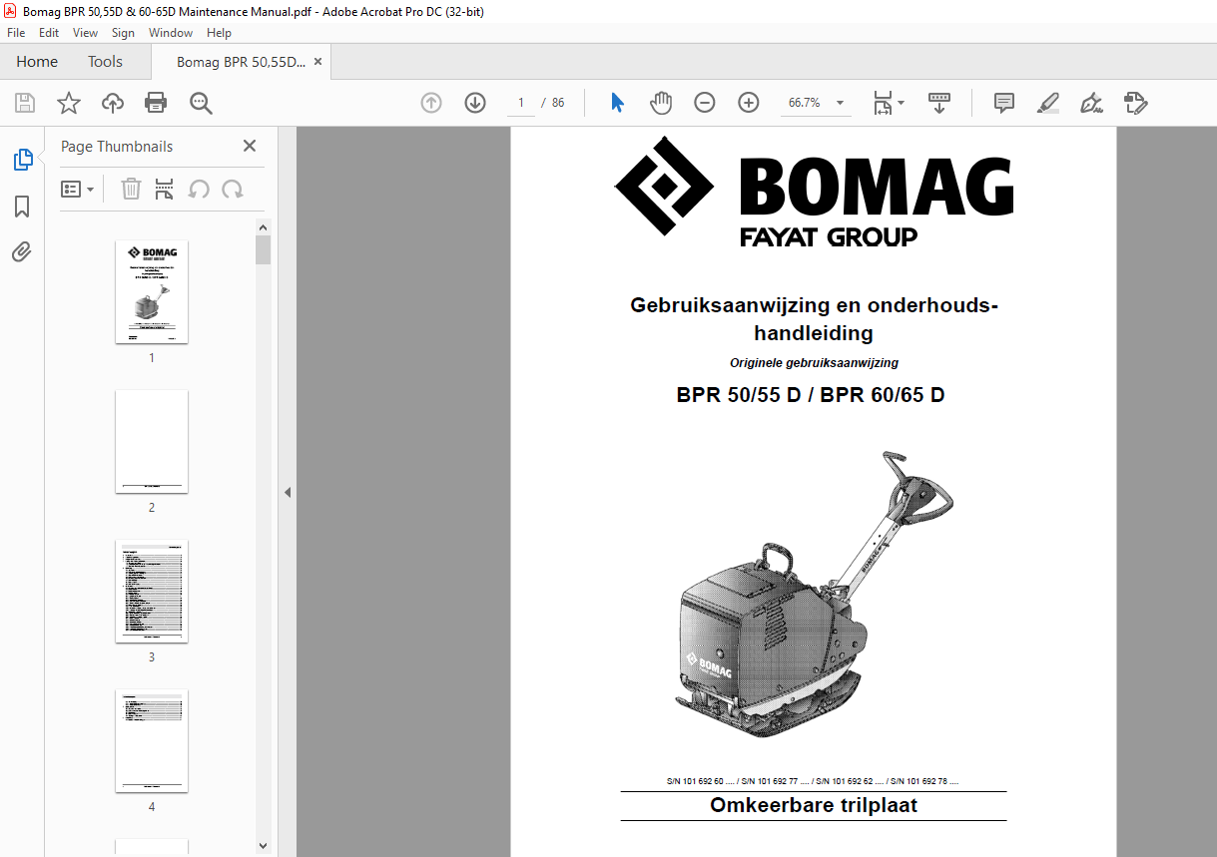Viewport: 1217px width, 857px height.
Task: Open Page Thumbnails sidebar icon
Action: pos(22,160)
